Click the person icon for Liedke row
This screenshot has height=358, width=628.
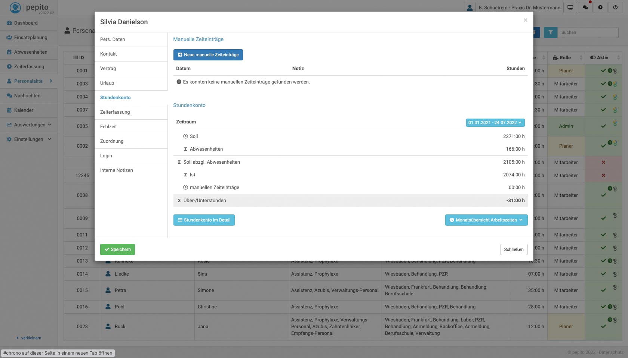pos(108,274)
